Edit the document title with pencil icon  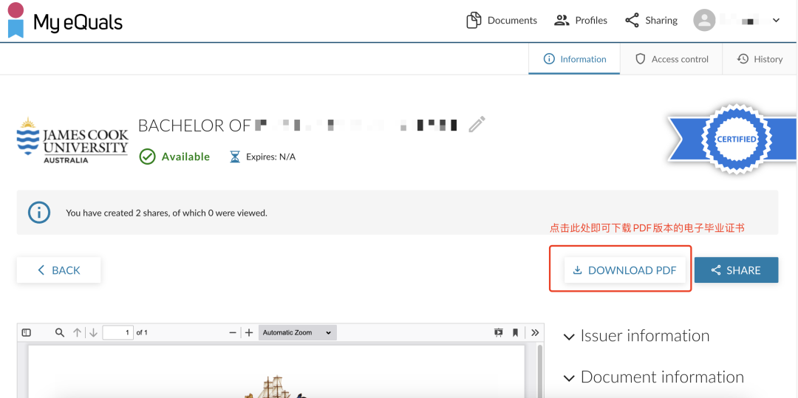(477, 125)
